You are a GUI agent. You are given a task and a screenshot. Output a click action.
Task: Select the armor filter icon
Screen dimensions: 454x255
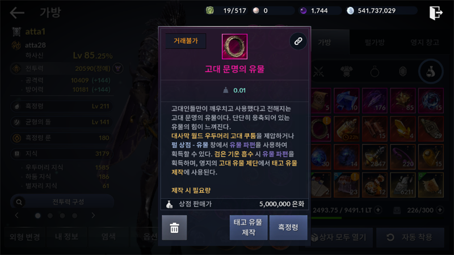pos(347,71)
